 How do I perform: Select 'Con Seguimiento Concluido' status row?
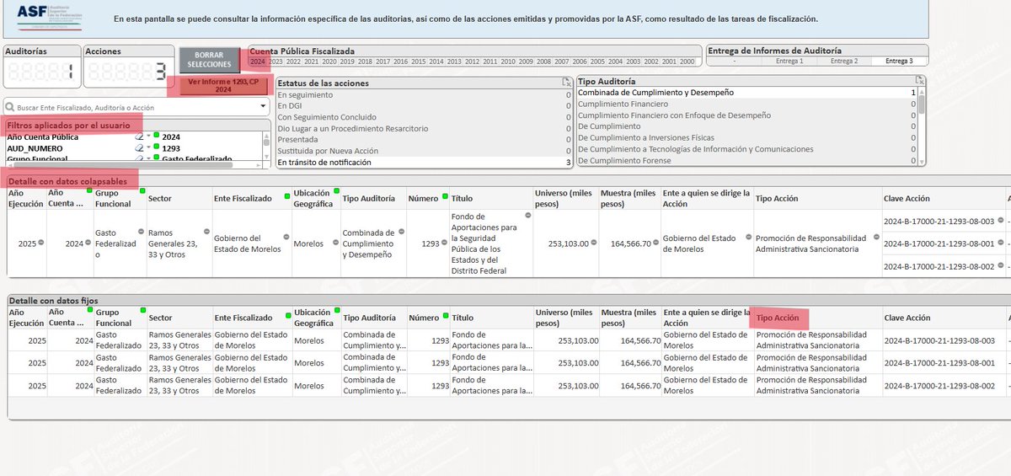click(x=424, y=117)
